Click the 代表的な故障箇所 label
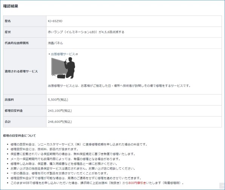The height and width of the screenshot is (190, 225). click(x=17, y=43)
